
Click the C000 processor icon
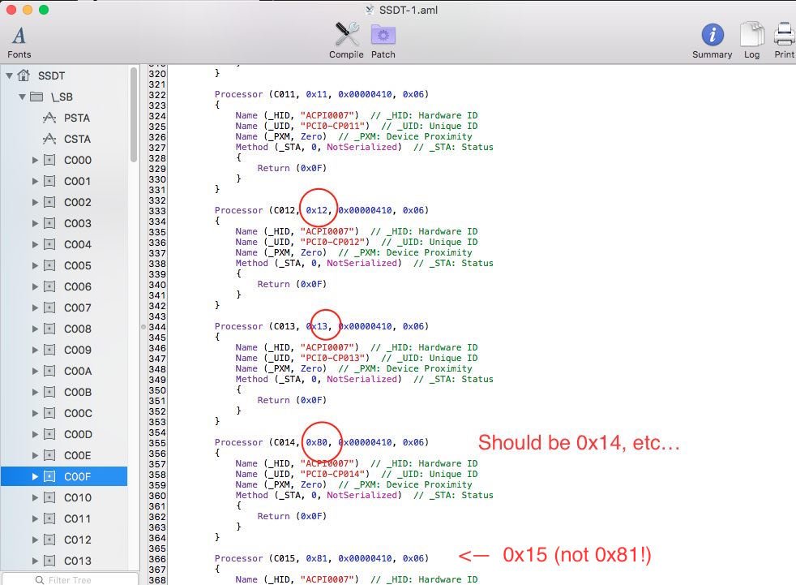pos(49,160)
